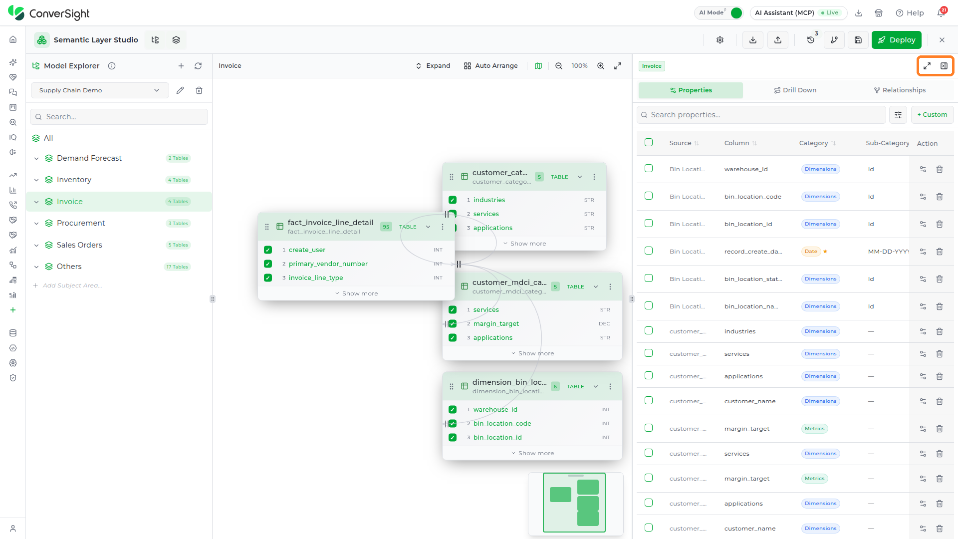Check the select-all properties checkbox
Viewport: 958px width, 539px height.
coord(649,142)
